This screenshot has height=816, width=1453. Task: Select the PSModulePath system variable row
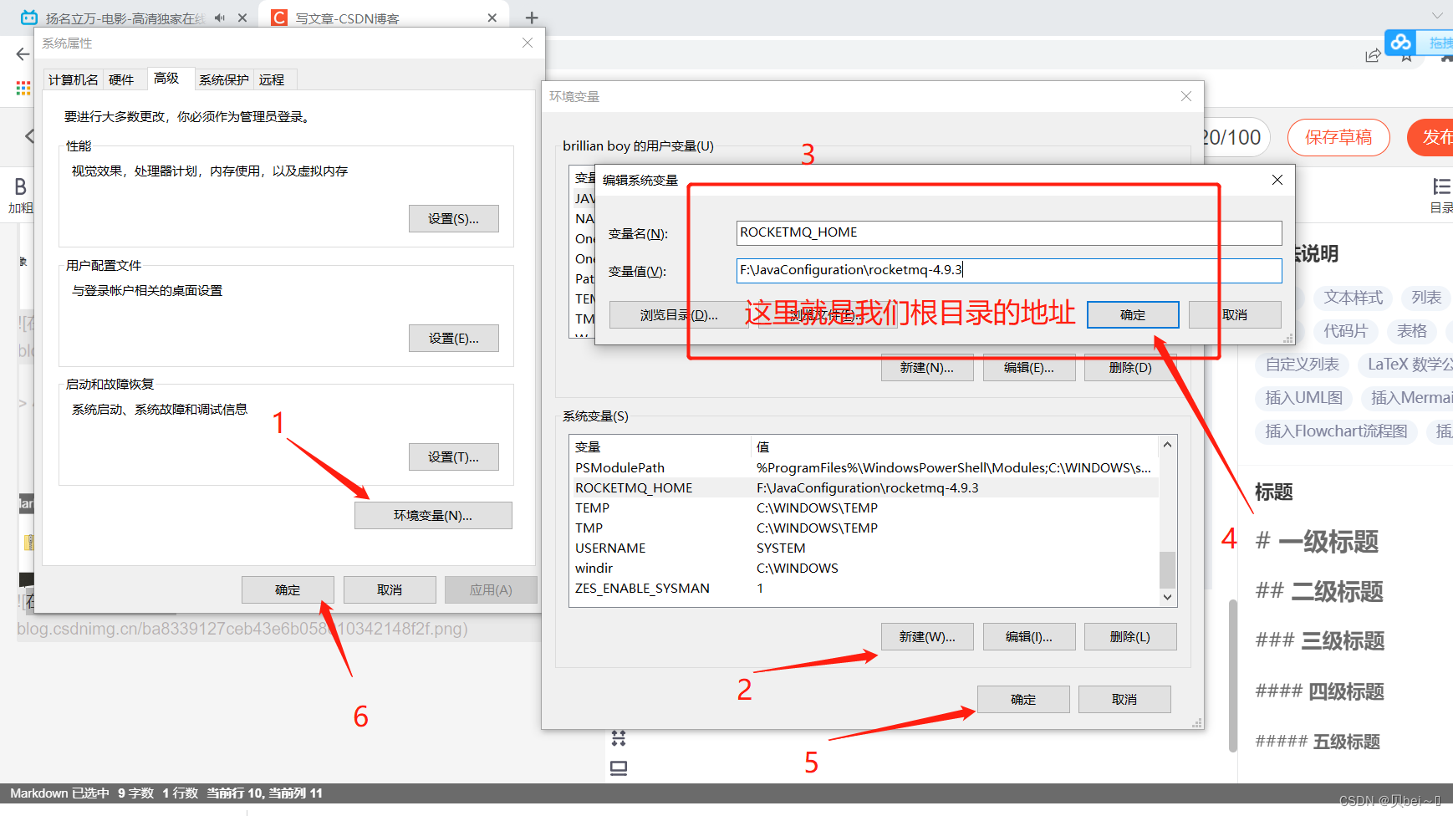tap(864, 467)
